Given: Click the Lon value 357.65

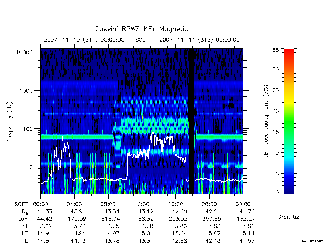Looking at the screenshot, I should (x=211, y=219).
